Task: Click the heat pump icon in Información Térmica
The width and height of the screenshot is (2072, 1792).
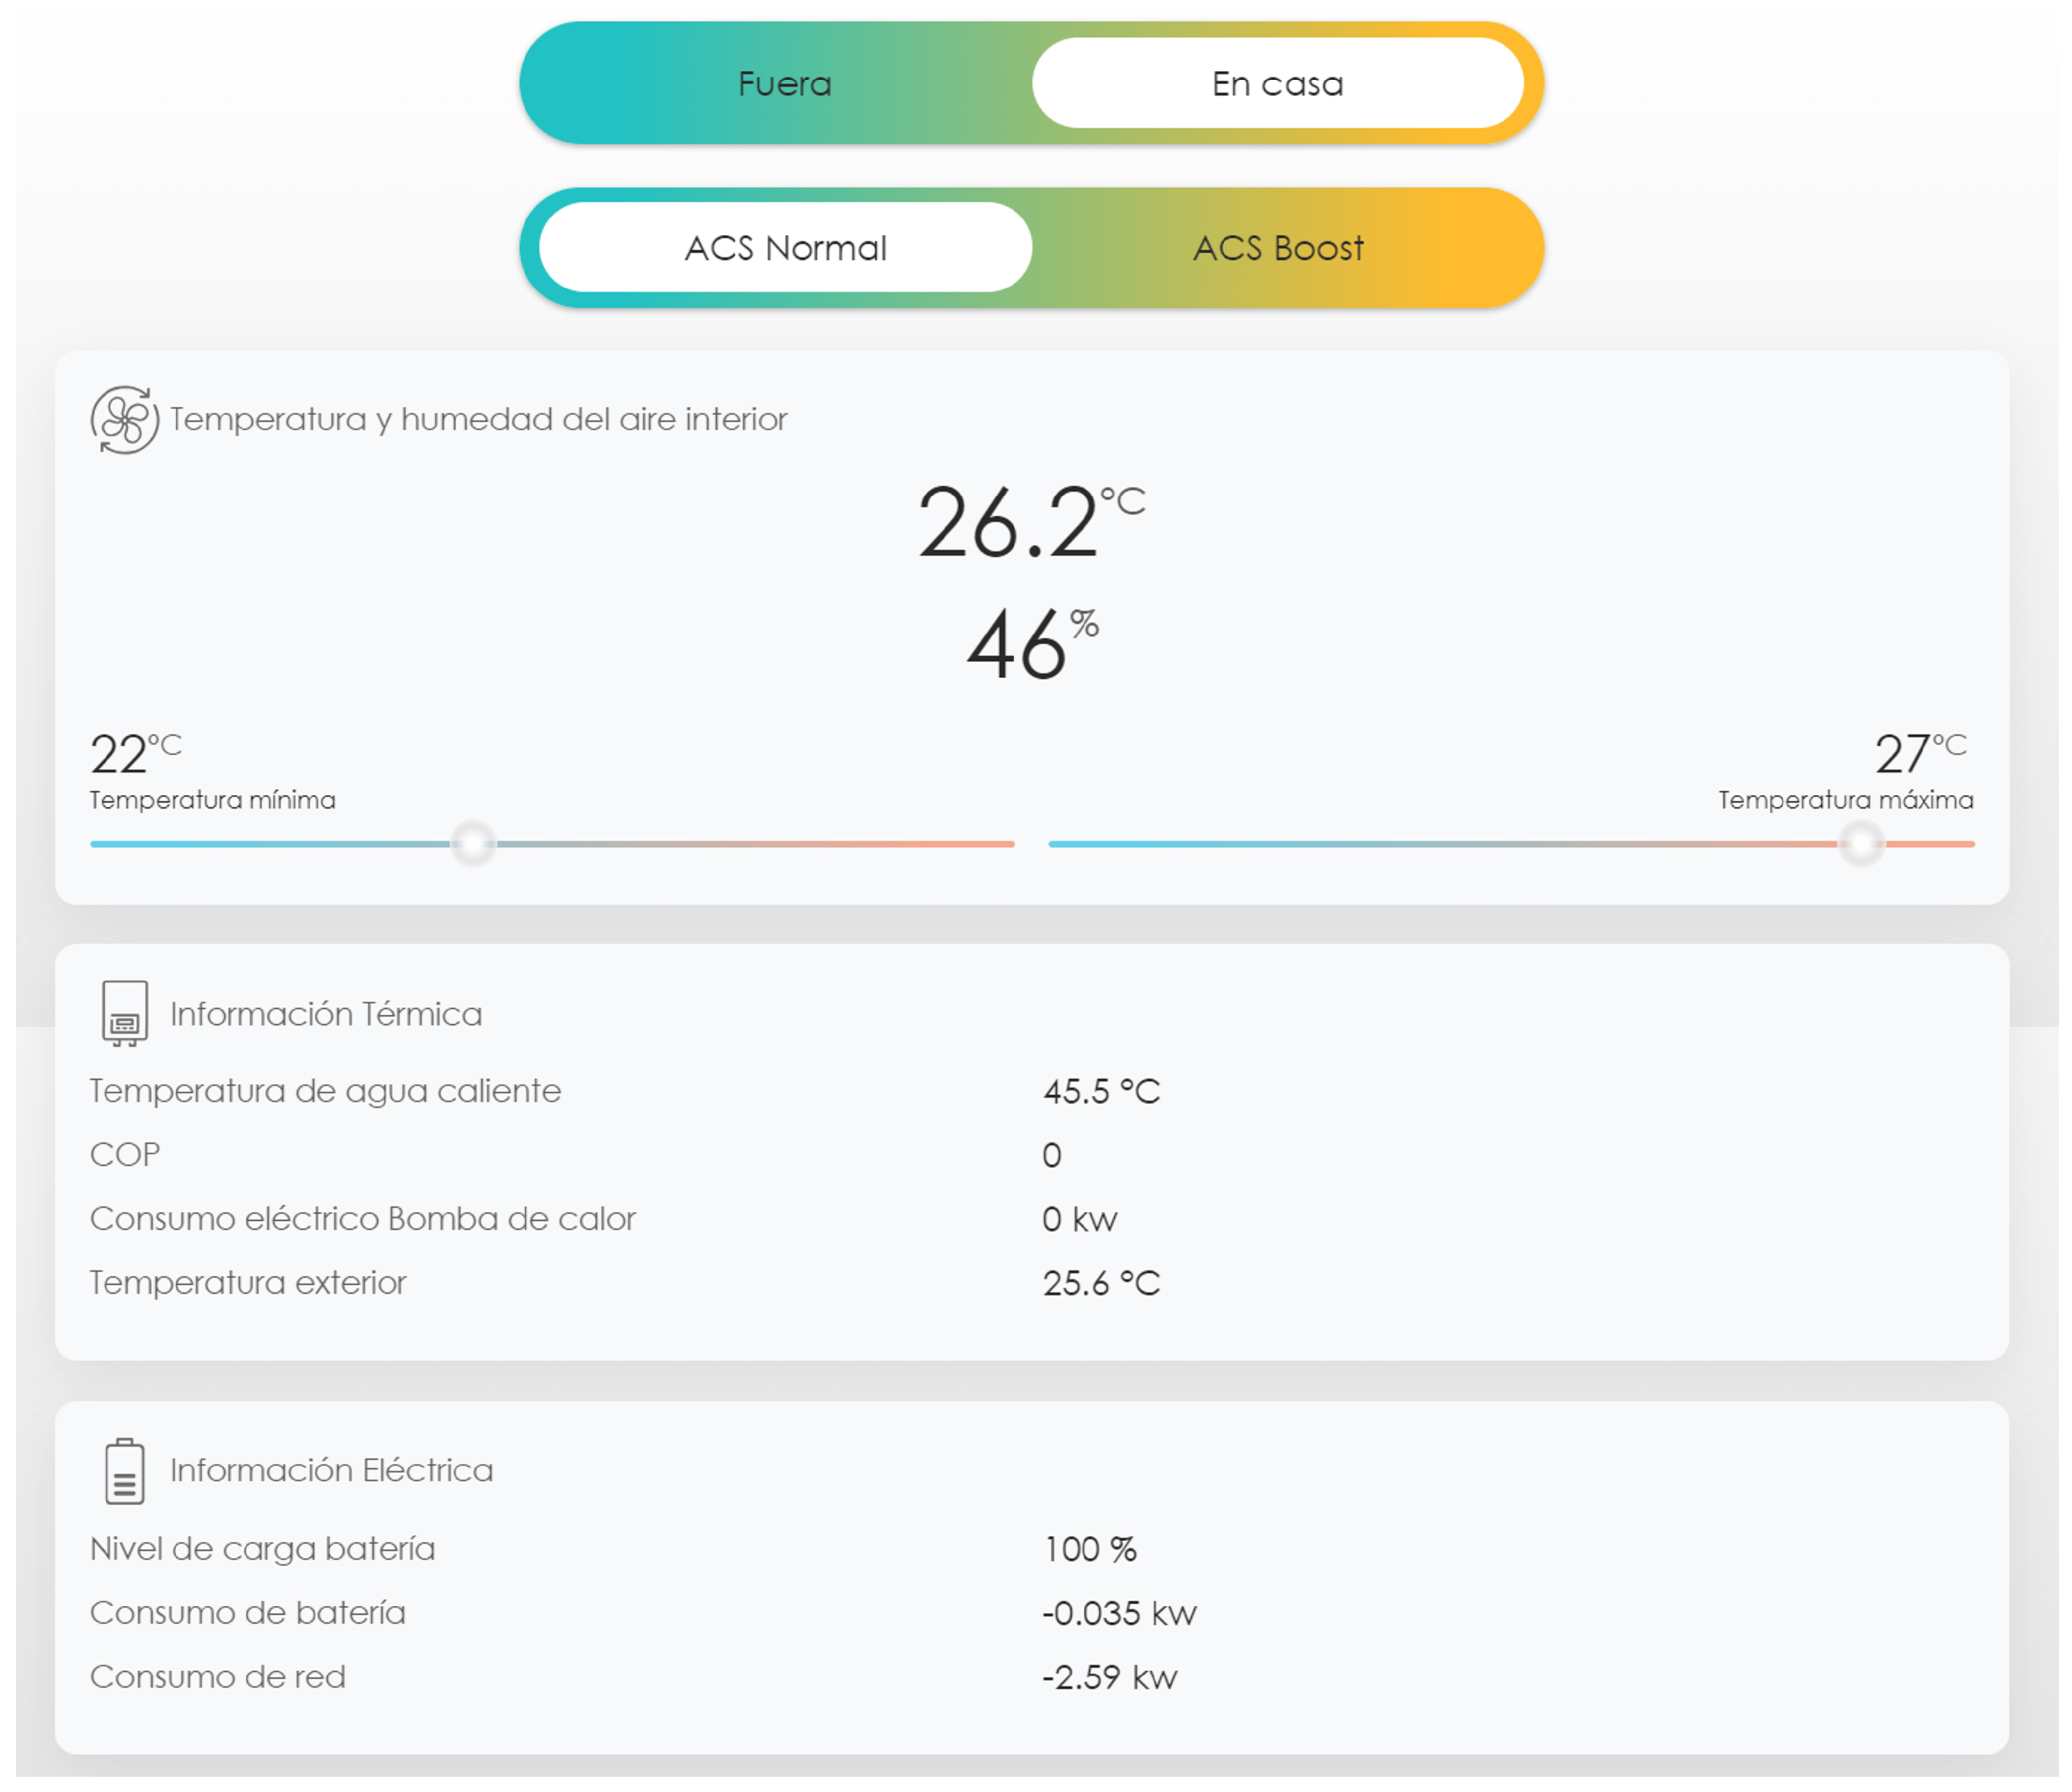Action: pyautogui.click(x=125, y=1012)
